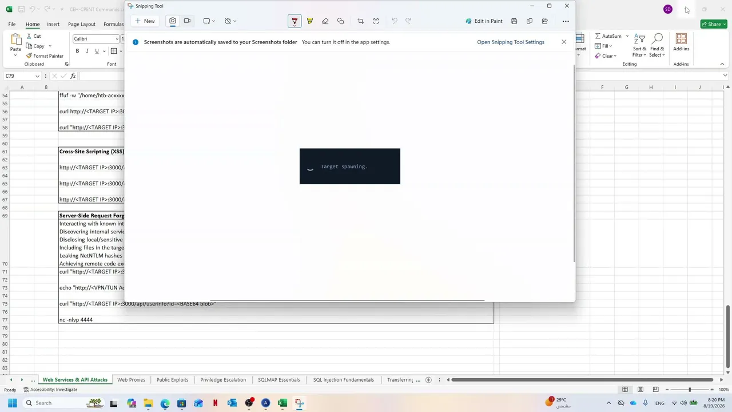Click Edit in Paint button
This screenshot has height=412, width=732.
484,21
